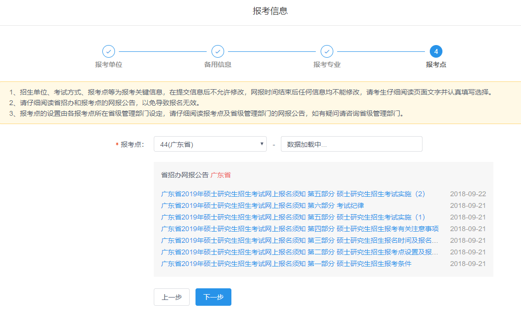
Task: Click the 报考专业 step checkmark icon
Action: click(327, 51)
